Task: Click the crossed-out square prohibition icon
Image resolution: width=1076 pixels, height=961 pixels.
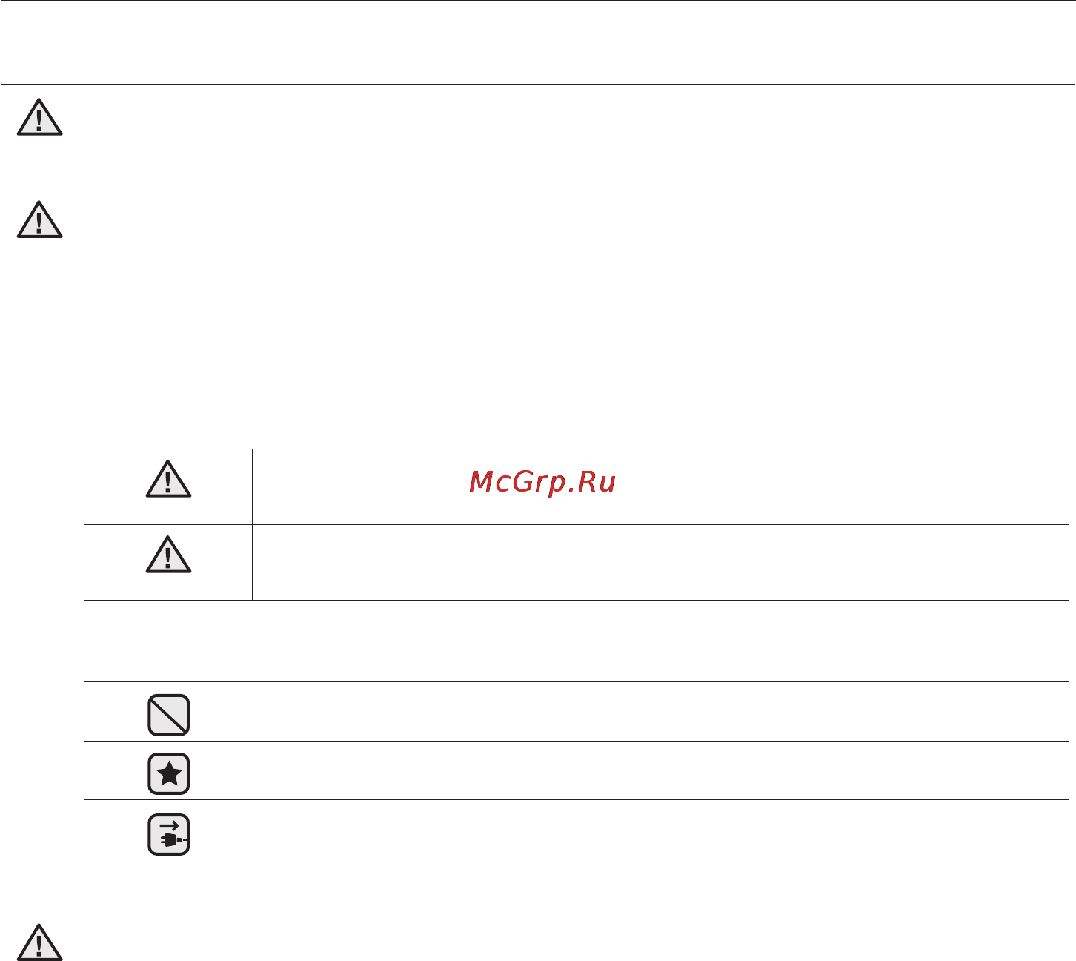Action: pos(169,715)
